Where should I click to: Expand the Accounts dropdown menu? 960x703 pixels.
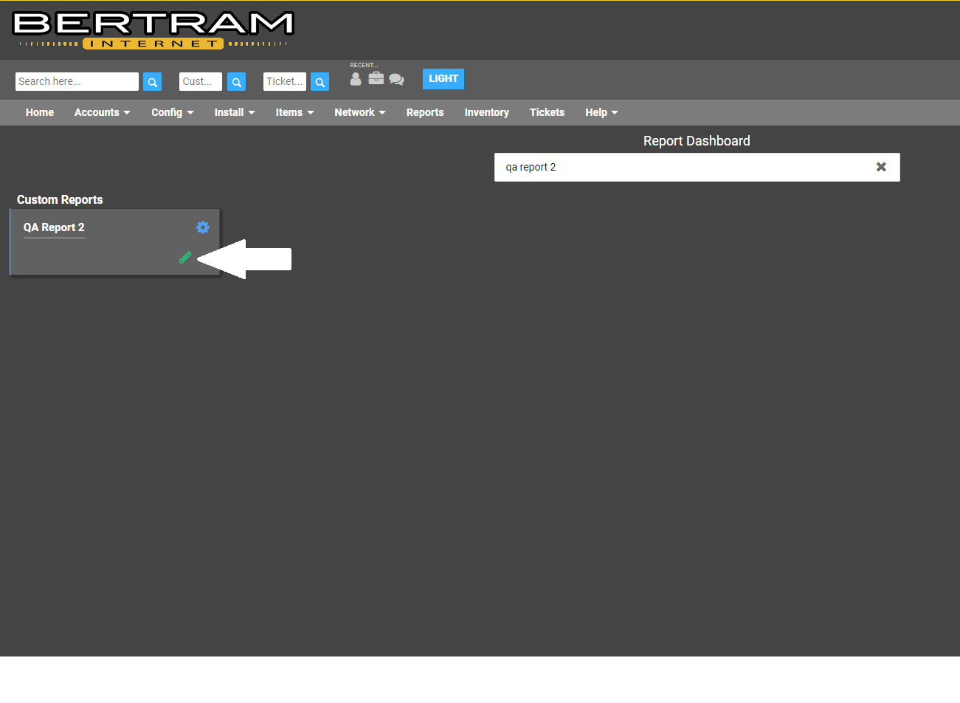(102, 112)
